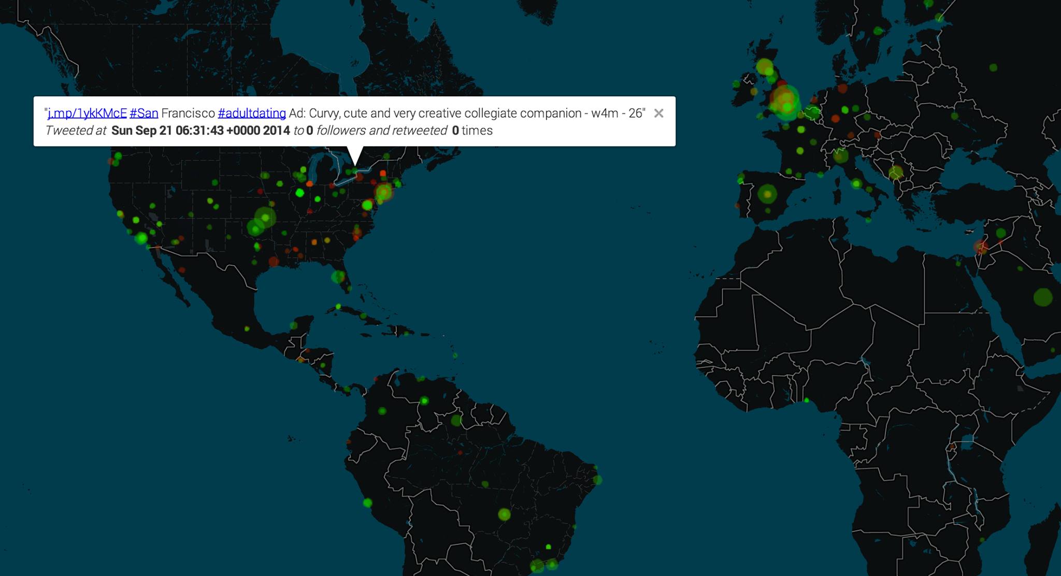Close the tweet info popup
This screenshot has height=576, width=1061.
click(658, 113)
